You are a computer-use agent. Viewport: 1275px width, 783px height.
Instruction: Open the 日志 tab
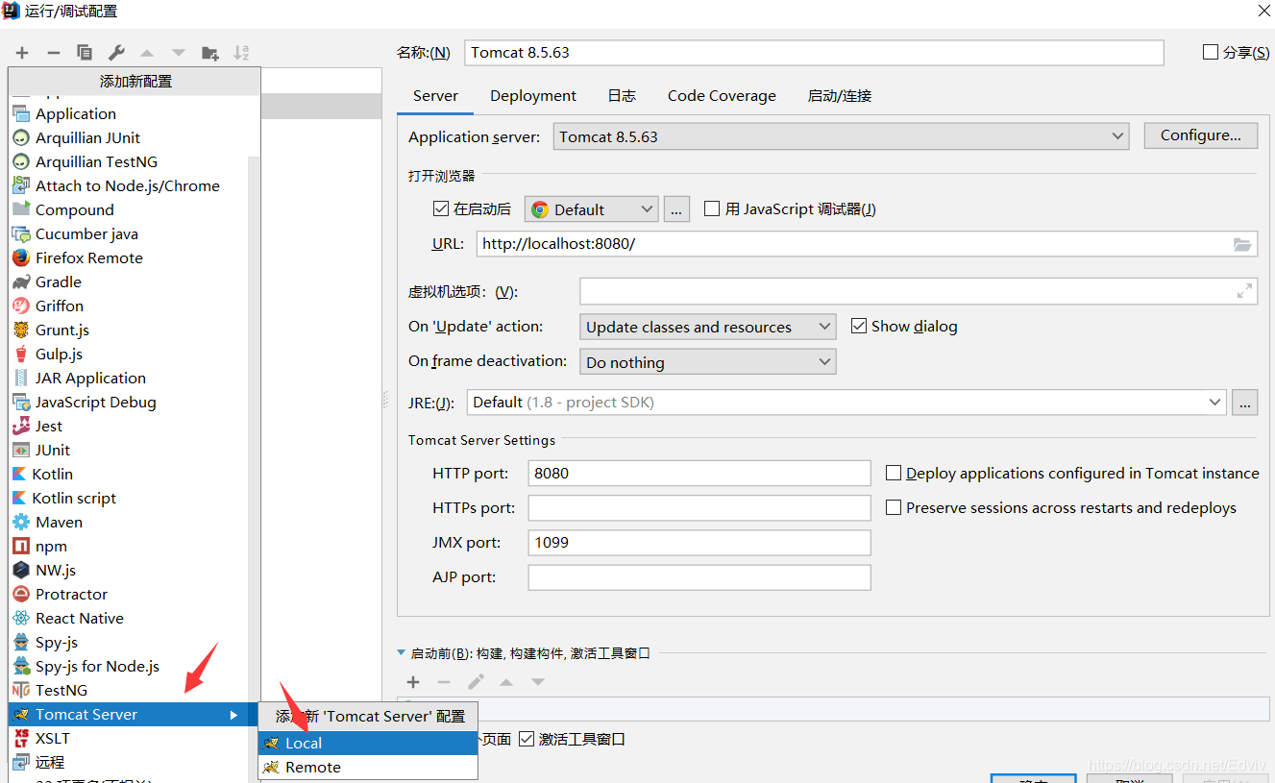pyautogui.click(x=622, y=96)
